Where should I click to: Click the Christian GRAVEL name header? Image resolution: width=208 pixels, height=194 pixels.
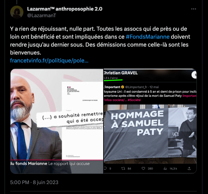tap(120, 73)
